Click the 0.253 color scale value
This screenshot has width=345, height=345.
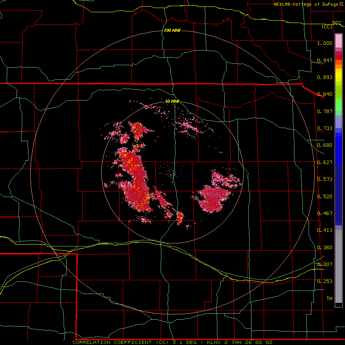pos(325,281)
